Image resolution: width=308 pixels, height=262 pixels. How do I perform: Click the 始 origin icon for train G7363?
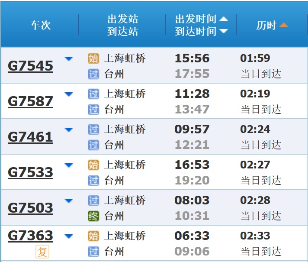click(x=93, y=236)
